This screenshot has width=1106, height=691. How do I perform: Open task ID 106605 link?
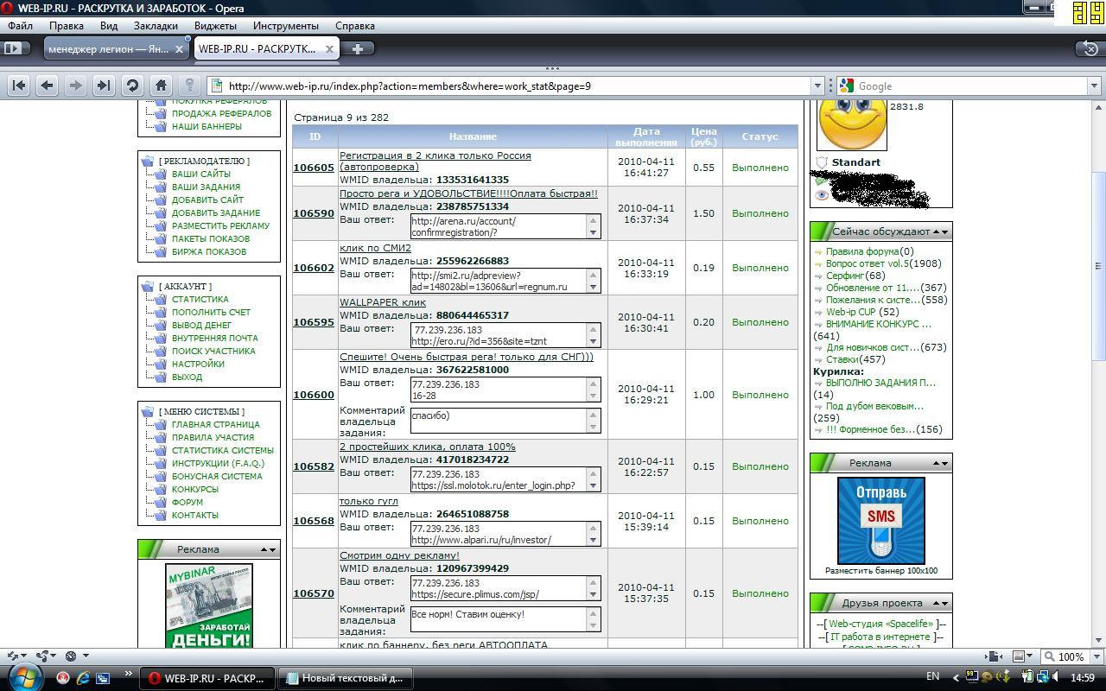click(314, 168)
